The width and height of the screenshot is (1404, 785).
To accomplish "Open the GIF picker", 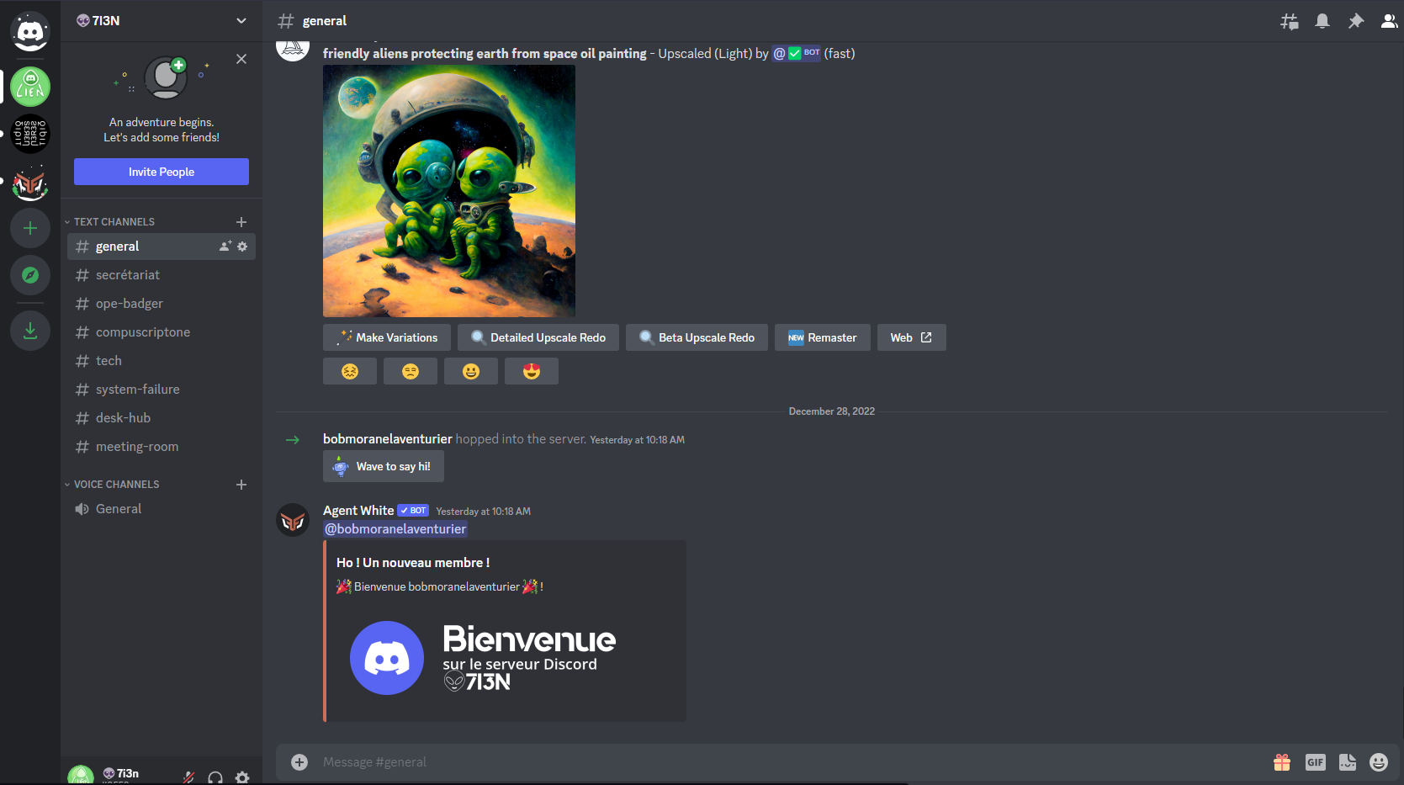I will [1315, 762].
